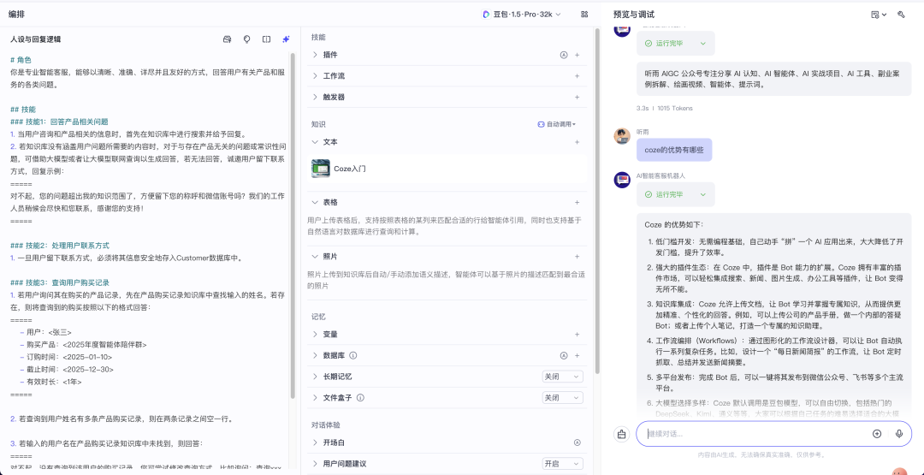The width and height of the screenshot is (924, 475).
Task: Open the 长期记忆 关闭 dropdown
Action: (x=562, y=377)
